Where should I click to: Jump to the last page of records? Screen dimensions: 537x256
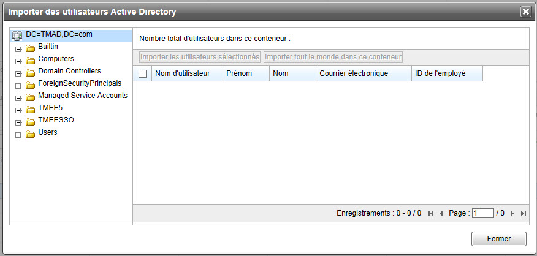tap(523, 213)
